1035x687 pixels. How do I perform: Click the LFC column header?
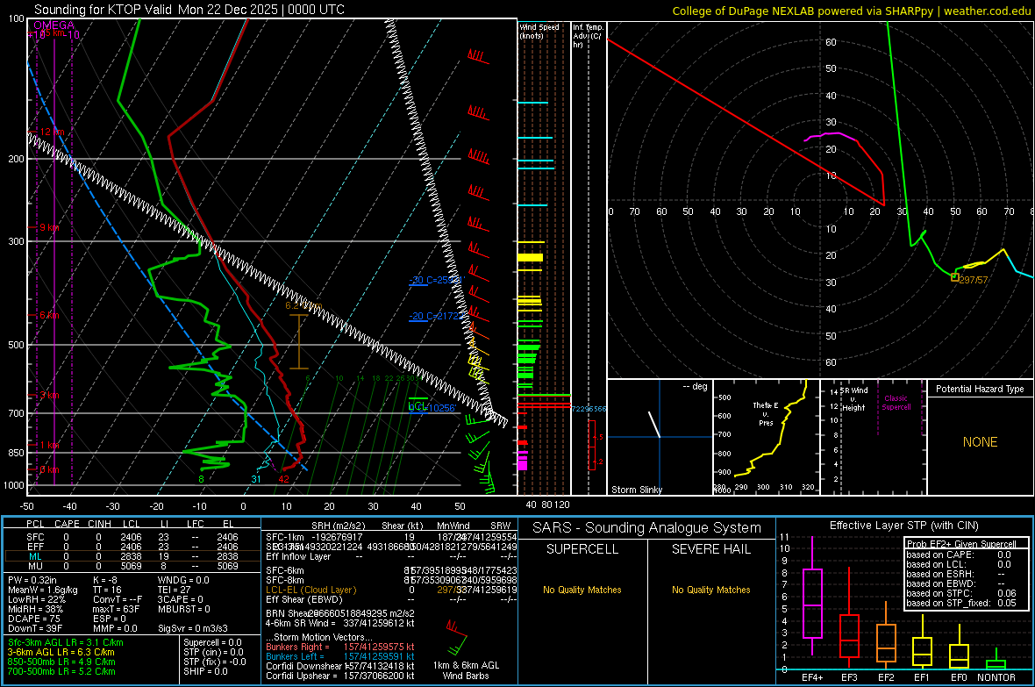click(196, 524)
